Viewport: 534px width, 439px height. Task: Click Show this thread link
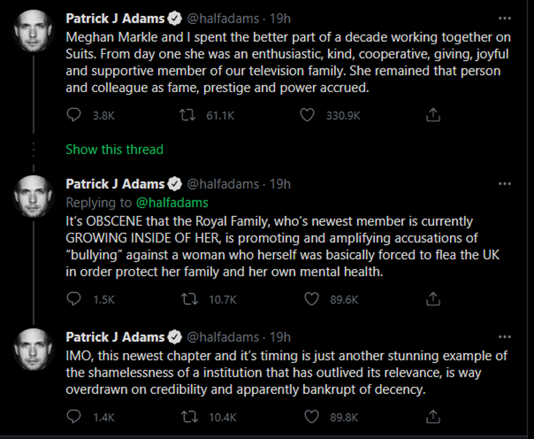click(114, 150)
